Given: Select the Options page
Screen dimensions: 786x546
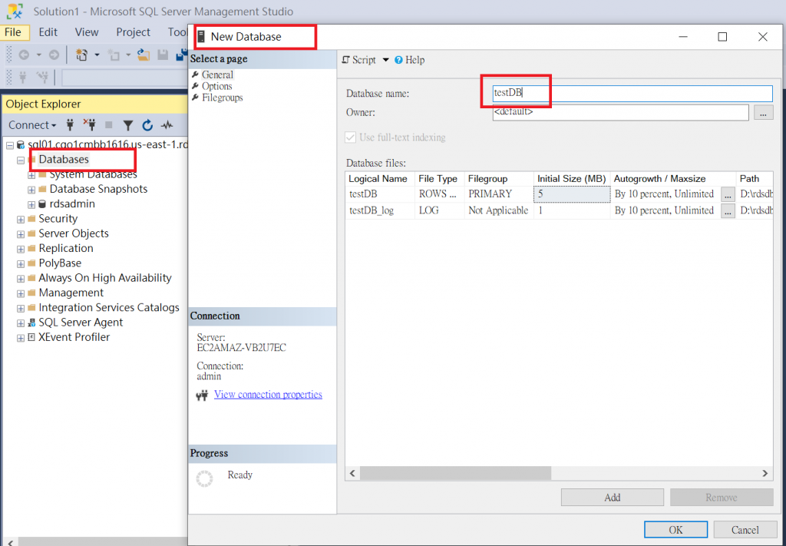Looking at the screenshot, I should [x=216, y=86].
